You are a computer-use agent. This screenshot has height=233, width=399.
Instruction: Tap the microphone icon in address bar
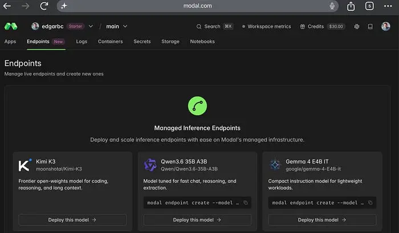[332, 6]
